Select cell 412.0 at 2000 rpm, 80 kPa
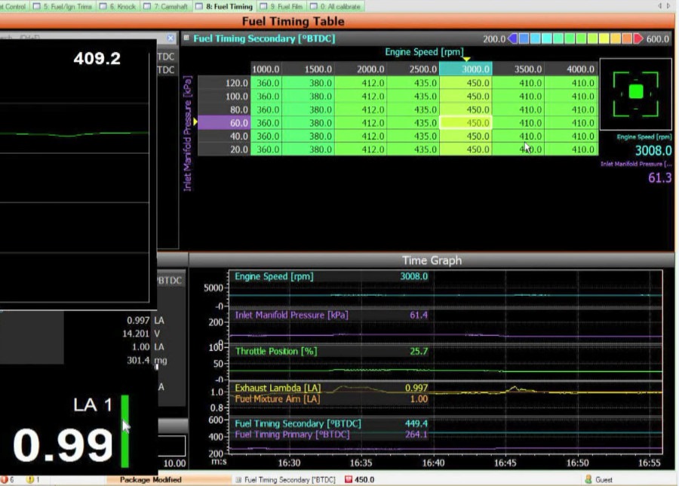The image size is (679, 486). (361, 109)
